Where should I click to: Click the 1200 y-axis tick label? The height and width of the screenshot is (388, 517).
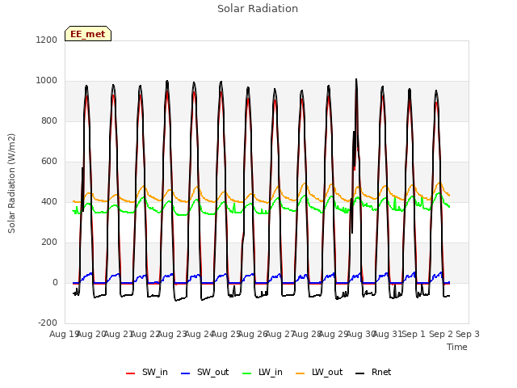[x=47, y=40]
